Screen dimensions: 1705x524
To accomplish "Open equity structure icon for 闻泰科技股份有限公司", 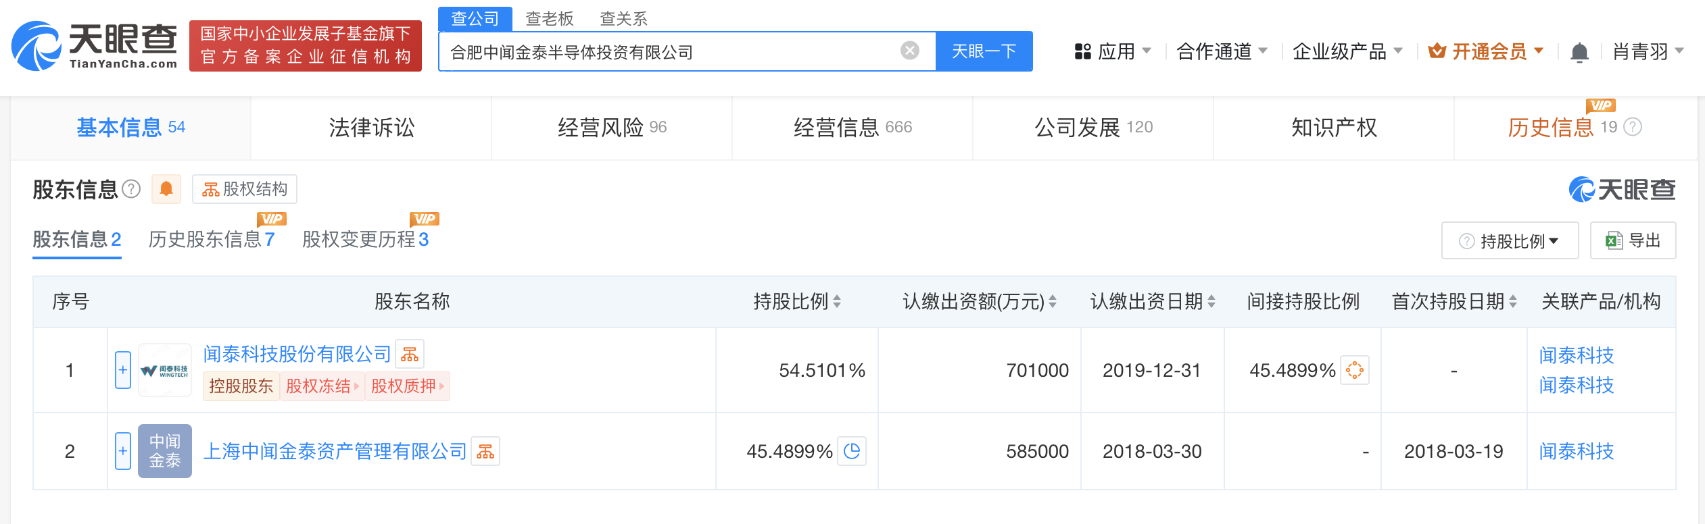I will (410, 354).
